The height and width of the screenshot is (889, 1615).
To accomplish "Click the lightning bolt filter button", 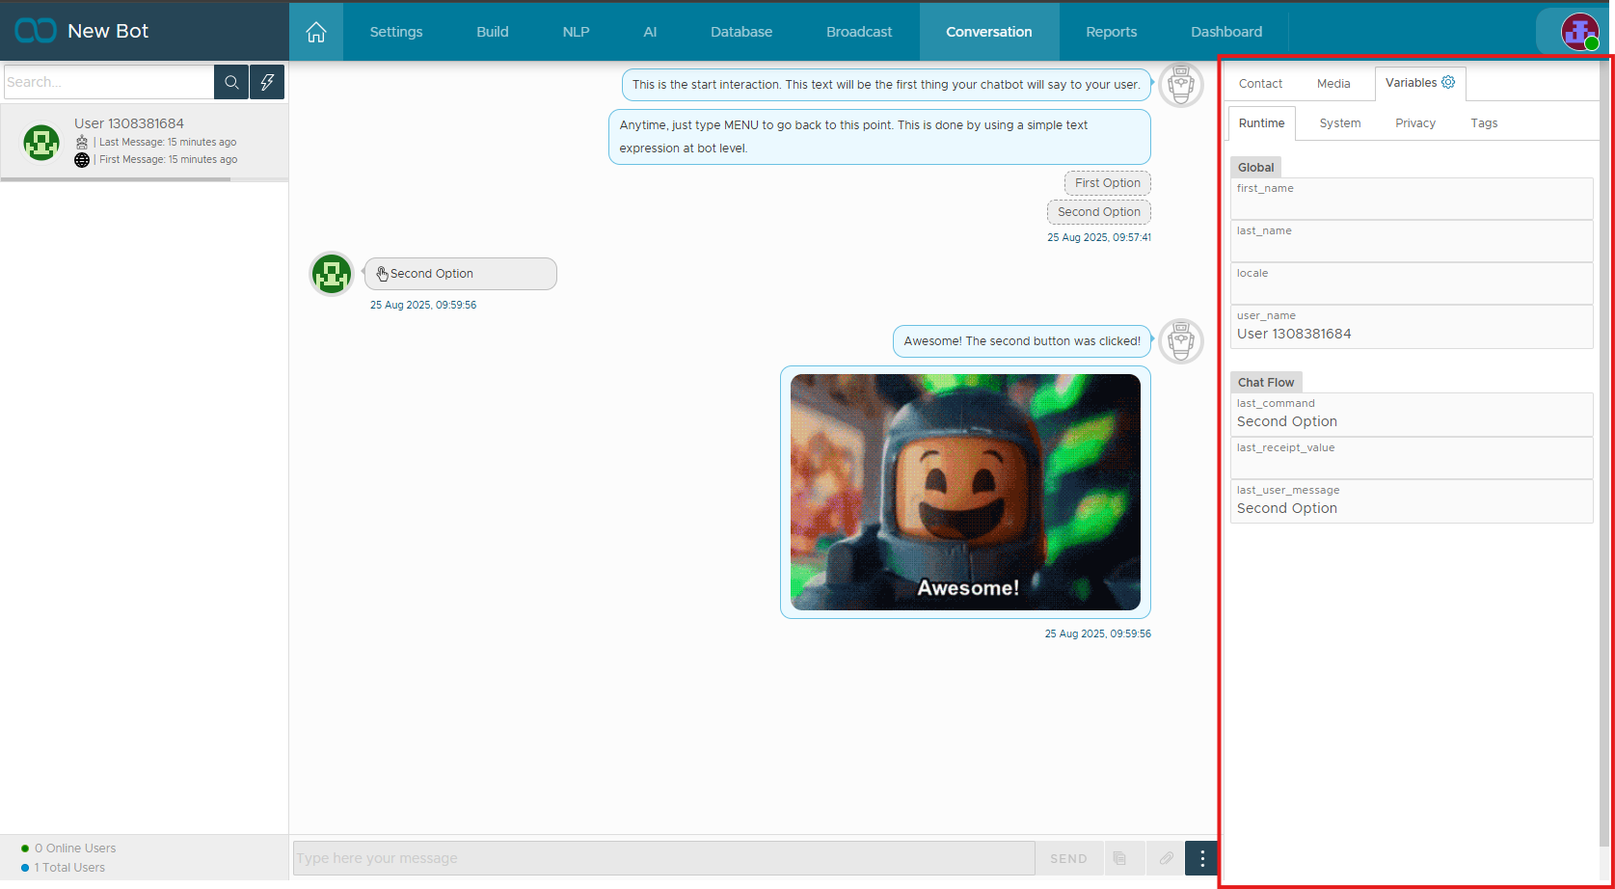I will click(x=267, y=82).
